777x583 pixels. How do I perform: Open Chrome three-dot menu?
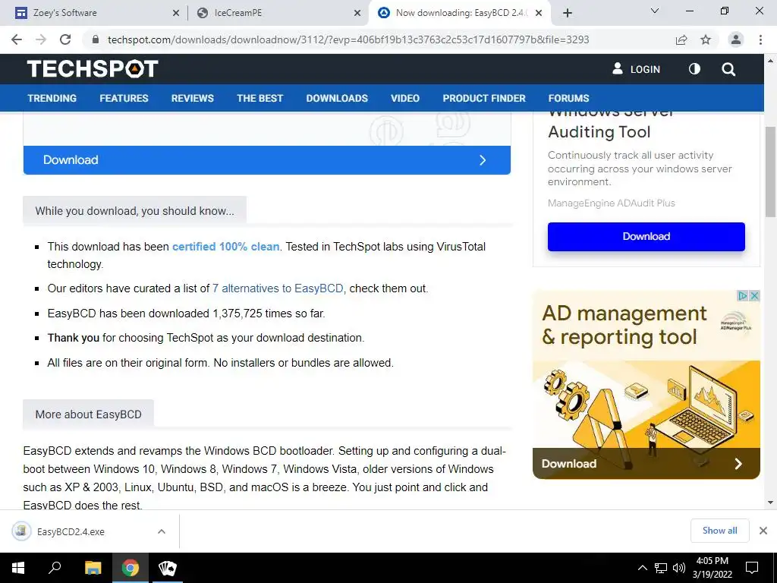coord(760,39)
